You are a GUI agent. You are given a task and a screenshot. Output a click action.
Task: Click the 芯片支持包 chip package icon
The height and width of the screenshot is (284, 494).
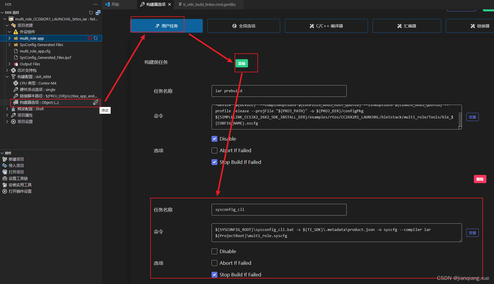13,70
